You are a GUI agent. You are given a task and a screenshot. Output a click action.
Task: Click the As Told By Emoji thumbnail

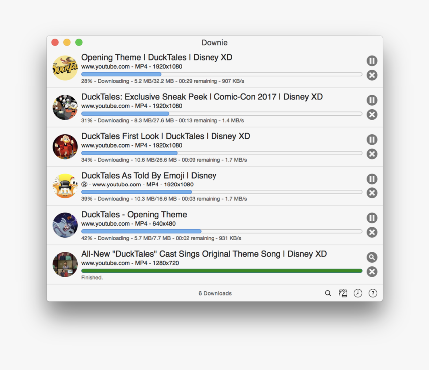tap(65, 186)
